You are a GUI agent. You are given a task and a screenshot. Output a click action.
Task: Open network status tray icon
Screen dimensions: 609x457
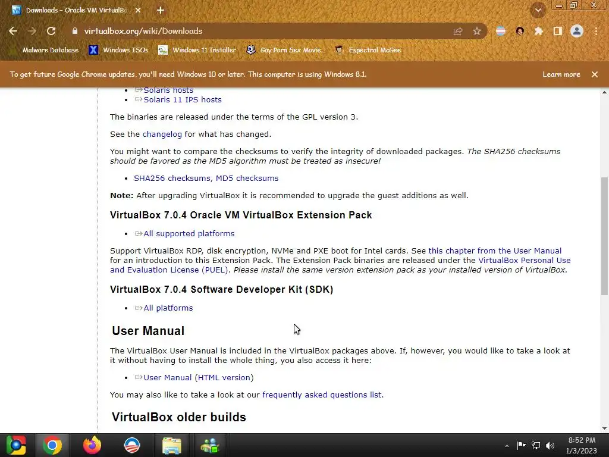(536, 445)
